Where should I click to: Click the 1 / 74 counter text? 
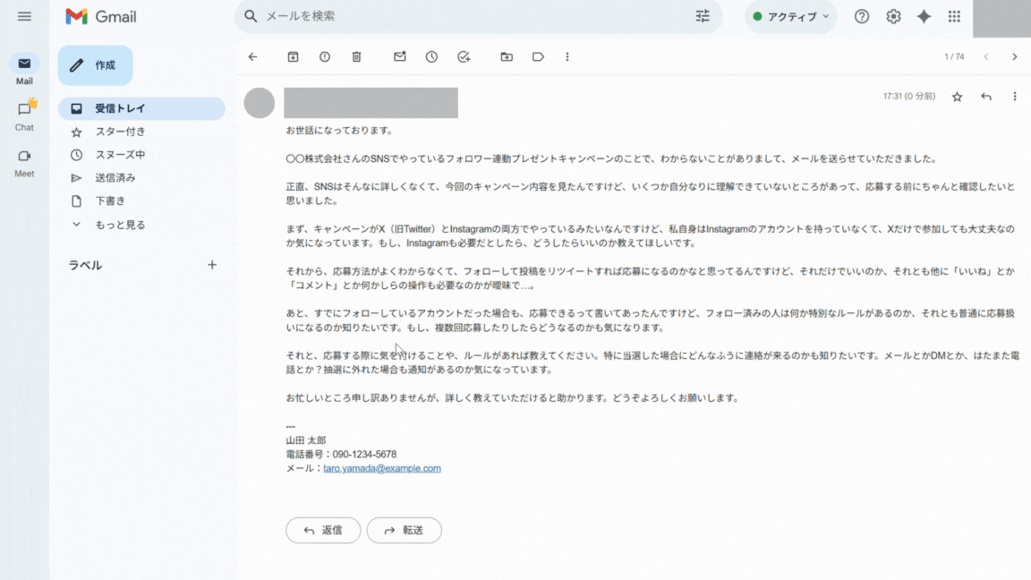(954, 57)
